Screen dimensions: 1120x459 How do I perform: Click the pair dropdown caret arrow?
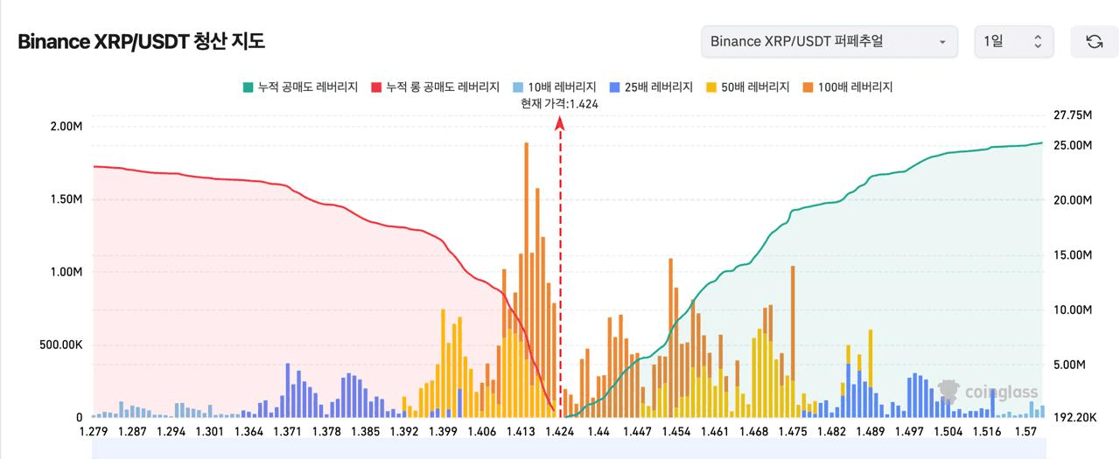pyautogui.click(x=942, y=42)
